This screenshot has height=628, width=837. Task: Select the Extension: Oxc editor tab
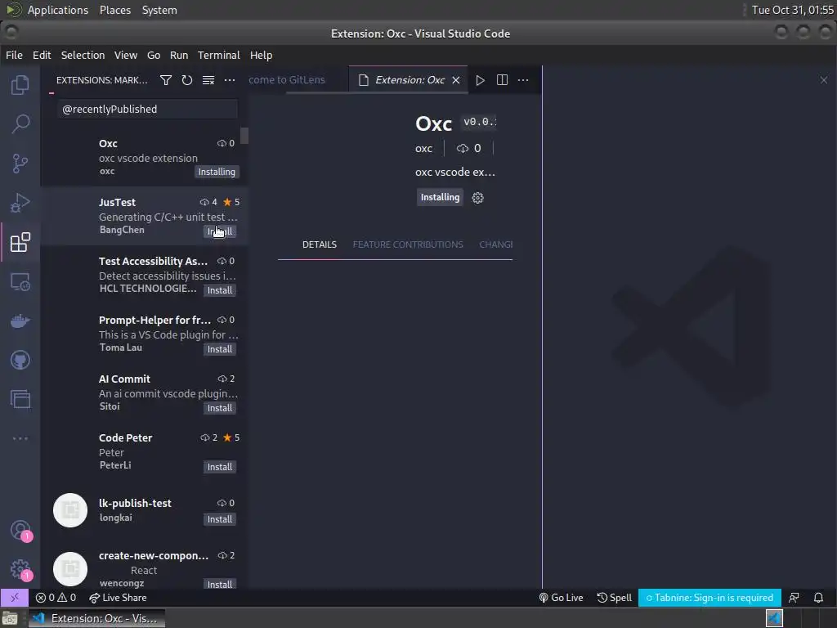(x=410, y=80)
